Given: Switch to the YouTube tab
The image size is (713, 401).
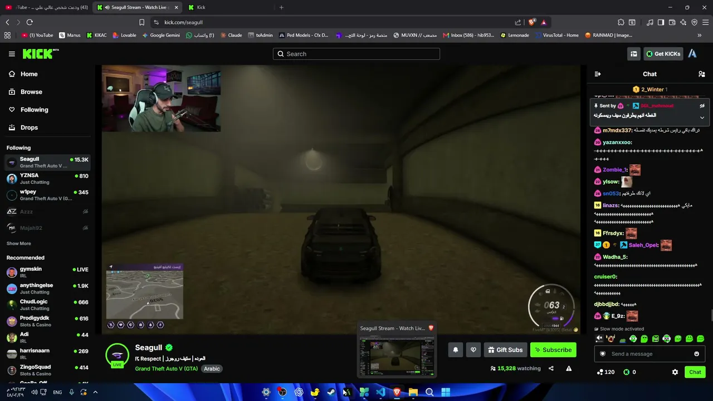Looking at the screenshot, I should click(x=46, y=7).
